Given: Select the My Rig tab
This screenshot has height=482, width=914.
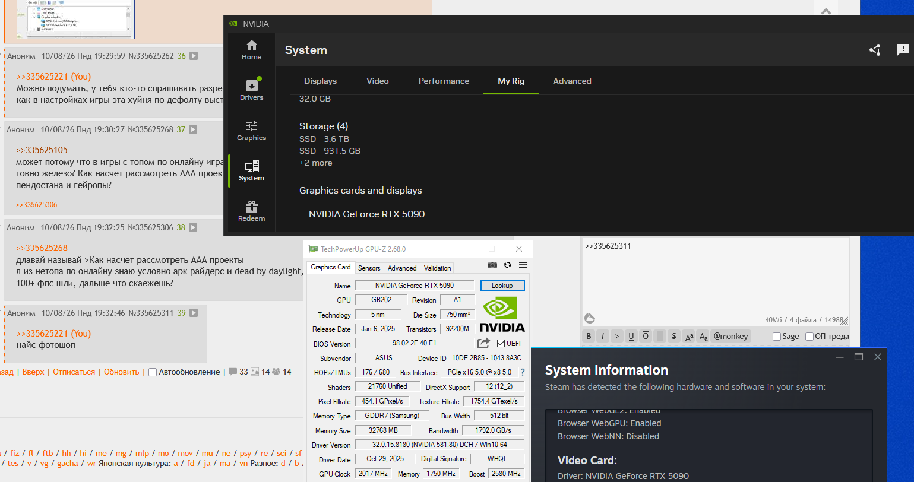Looking at the screenshot, I should point(511,81).
